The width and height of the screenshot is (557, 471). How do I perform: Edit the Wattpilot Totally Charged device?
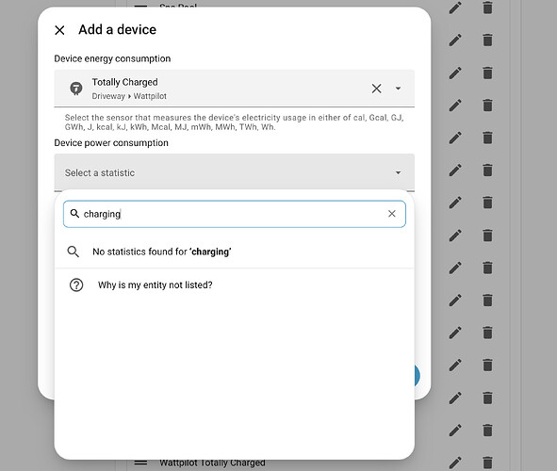coord(455,463)
